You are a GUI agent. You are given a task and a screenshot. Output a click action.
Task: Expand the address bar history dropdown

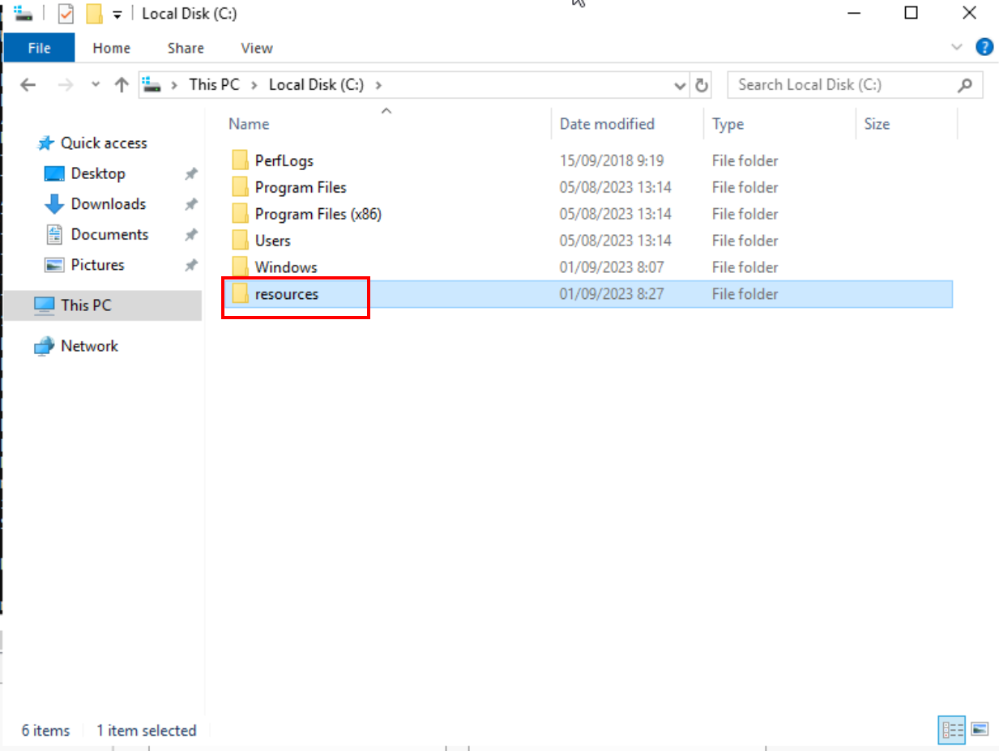680,85
